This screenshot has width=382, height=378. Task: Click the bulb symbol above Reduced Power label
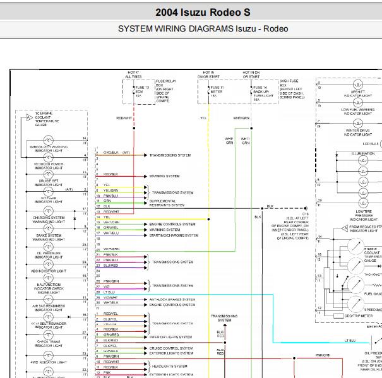(48, 157)
